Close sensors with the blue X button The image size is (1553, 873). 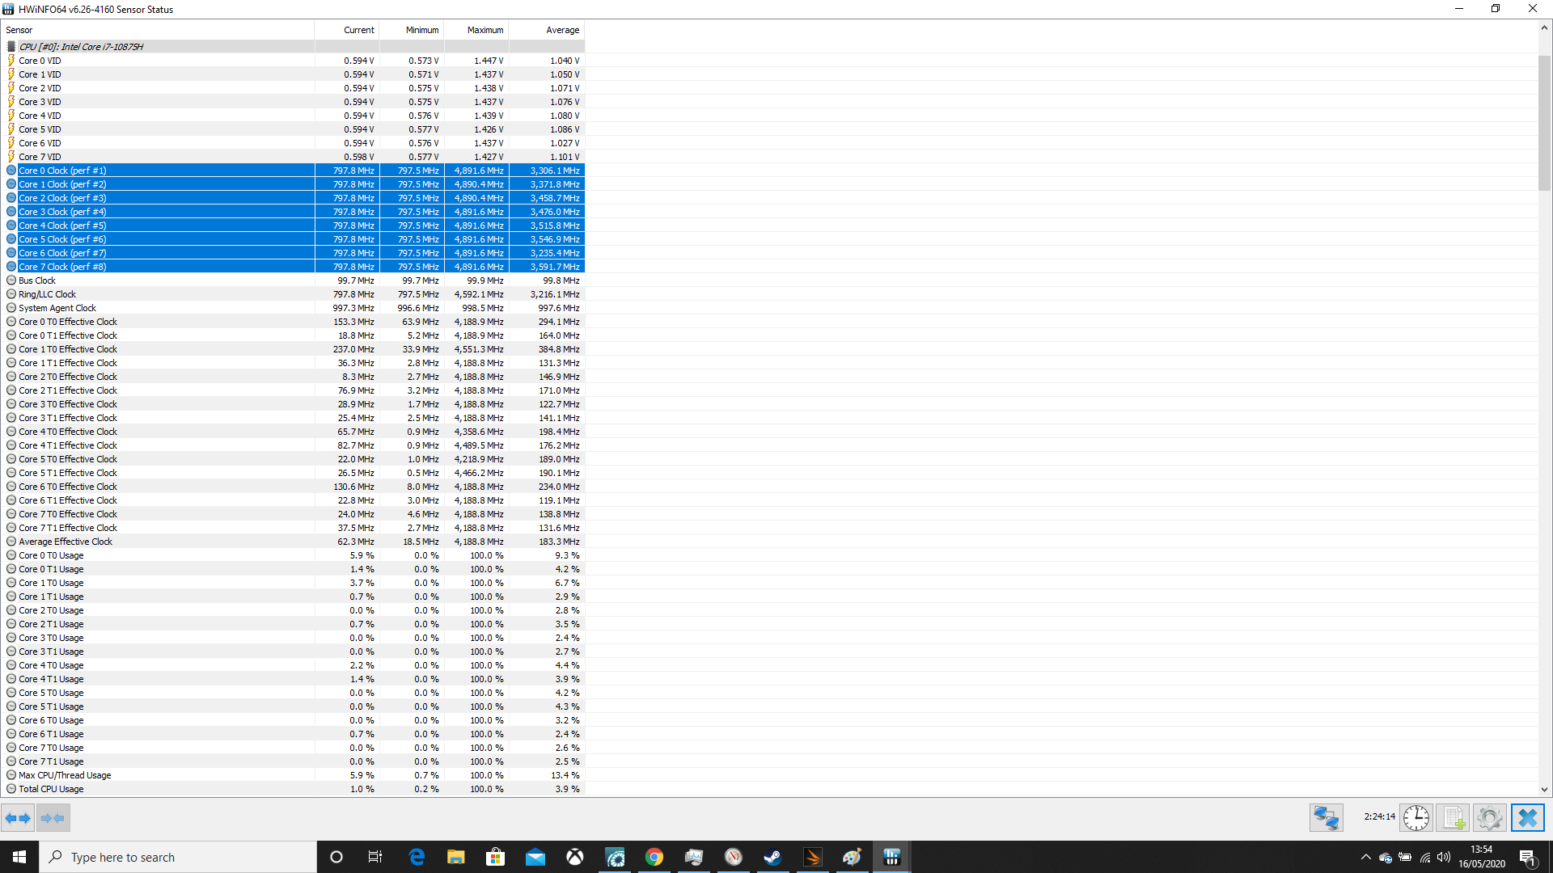(x=1528, y=818)
